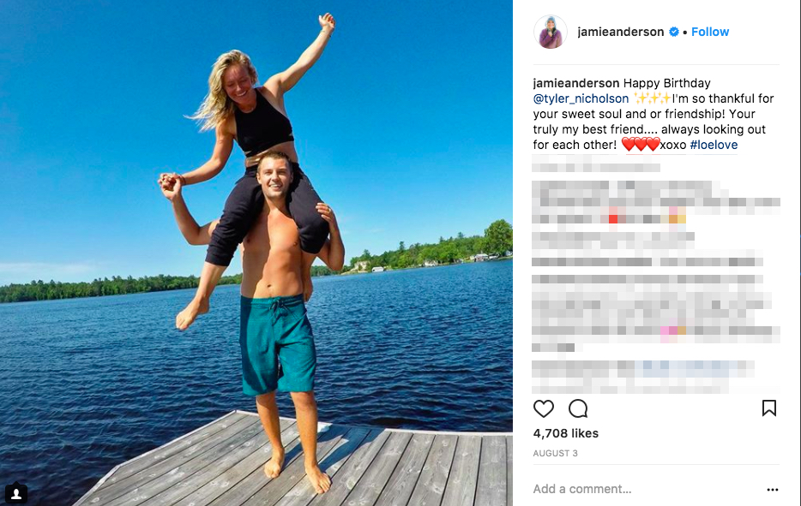801x506 pixels.
Task: Open the @tyler_nicholson mention link
Action: [x=581, y=98]
